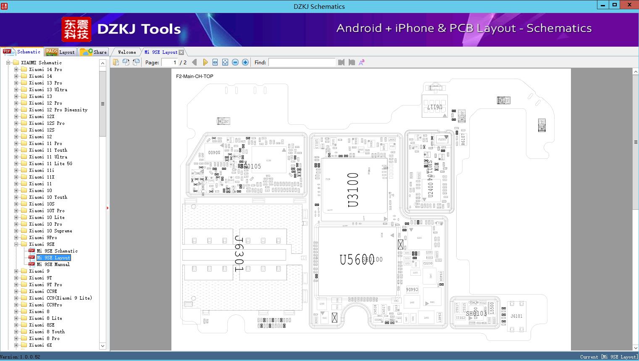Image resolution: width=639 pixels, height=361 pixels.
Task: Click the DZKJ Tools logo in the banner
Action: [x=121, y=29]
